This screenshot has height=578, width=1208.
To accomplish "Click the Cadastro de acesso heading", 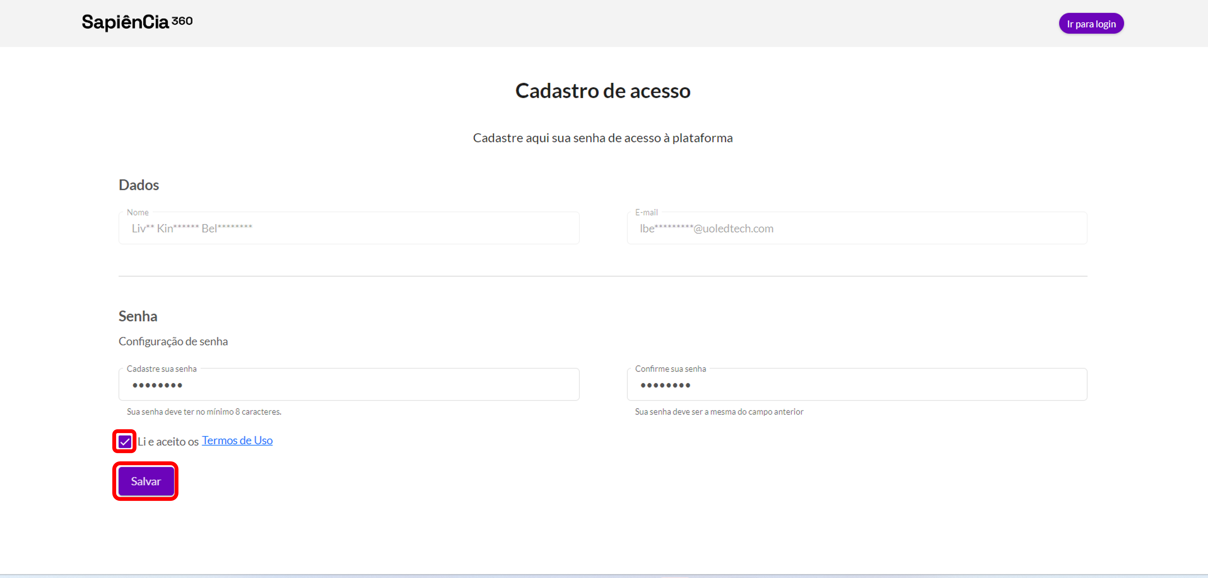I will (x=603, y=91).
